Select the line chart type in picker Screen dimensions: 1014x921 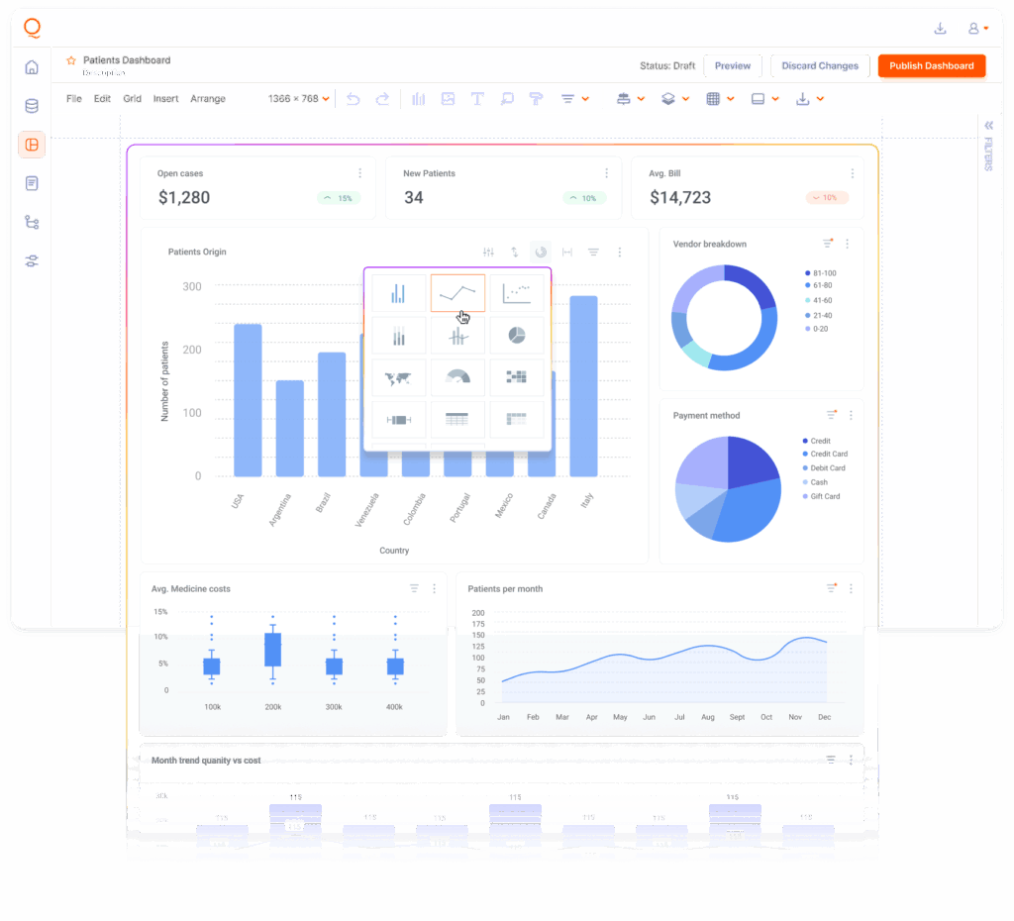click(457, 293)
